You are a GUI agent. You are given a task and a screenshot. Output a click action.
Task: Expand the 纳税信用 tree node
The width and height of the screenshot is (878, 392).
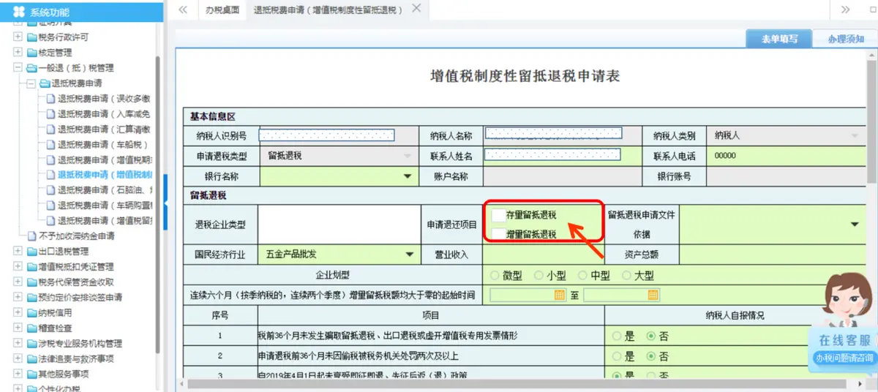pyautogui.click(x=18, y=312)
